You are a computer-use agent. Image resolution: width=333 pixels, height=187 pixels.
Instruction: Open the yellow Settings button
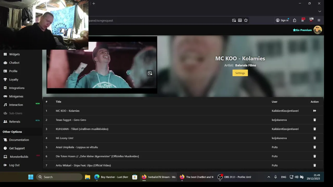pyautogui.click(x=240, y=73)
